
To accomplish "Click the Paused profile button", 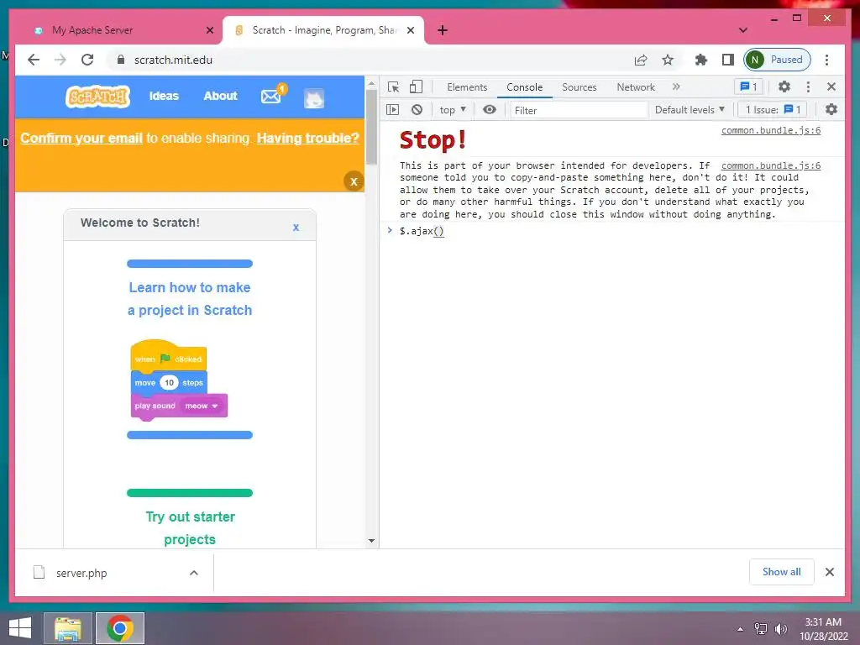I will pyautogui.click(x=777, y=60).
